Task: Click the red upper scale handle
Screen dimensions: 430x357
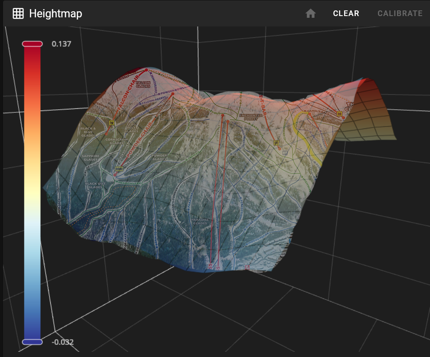Action: tap(33, 44)
